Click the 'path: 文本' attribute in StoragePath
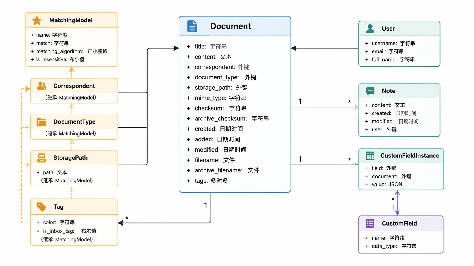 pyautogui.click(x=52, y=172)
